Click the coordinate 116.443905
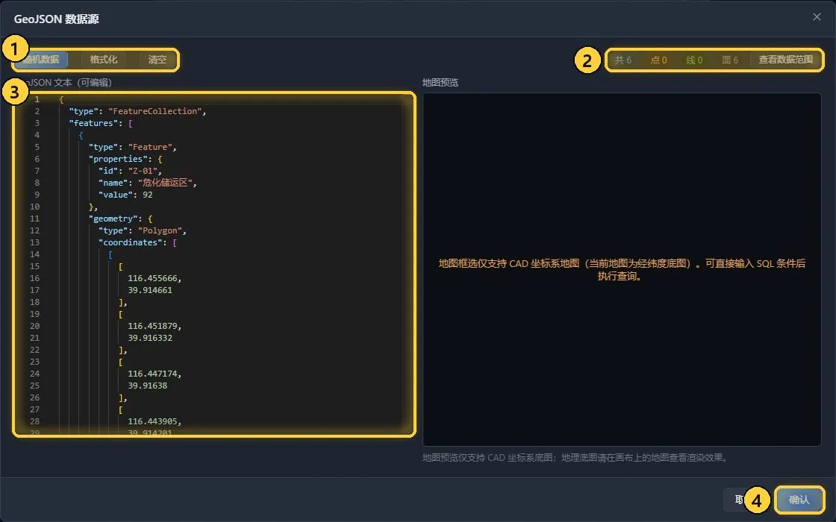Screen dimensions: 836x522 (x=155, y=421)
